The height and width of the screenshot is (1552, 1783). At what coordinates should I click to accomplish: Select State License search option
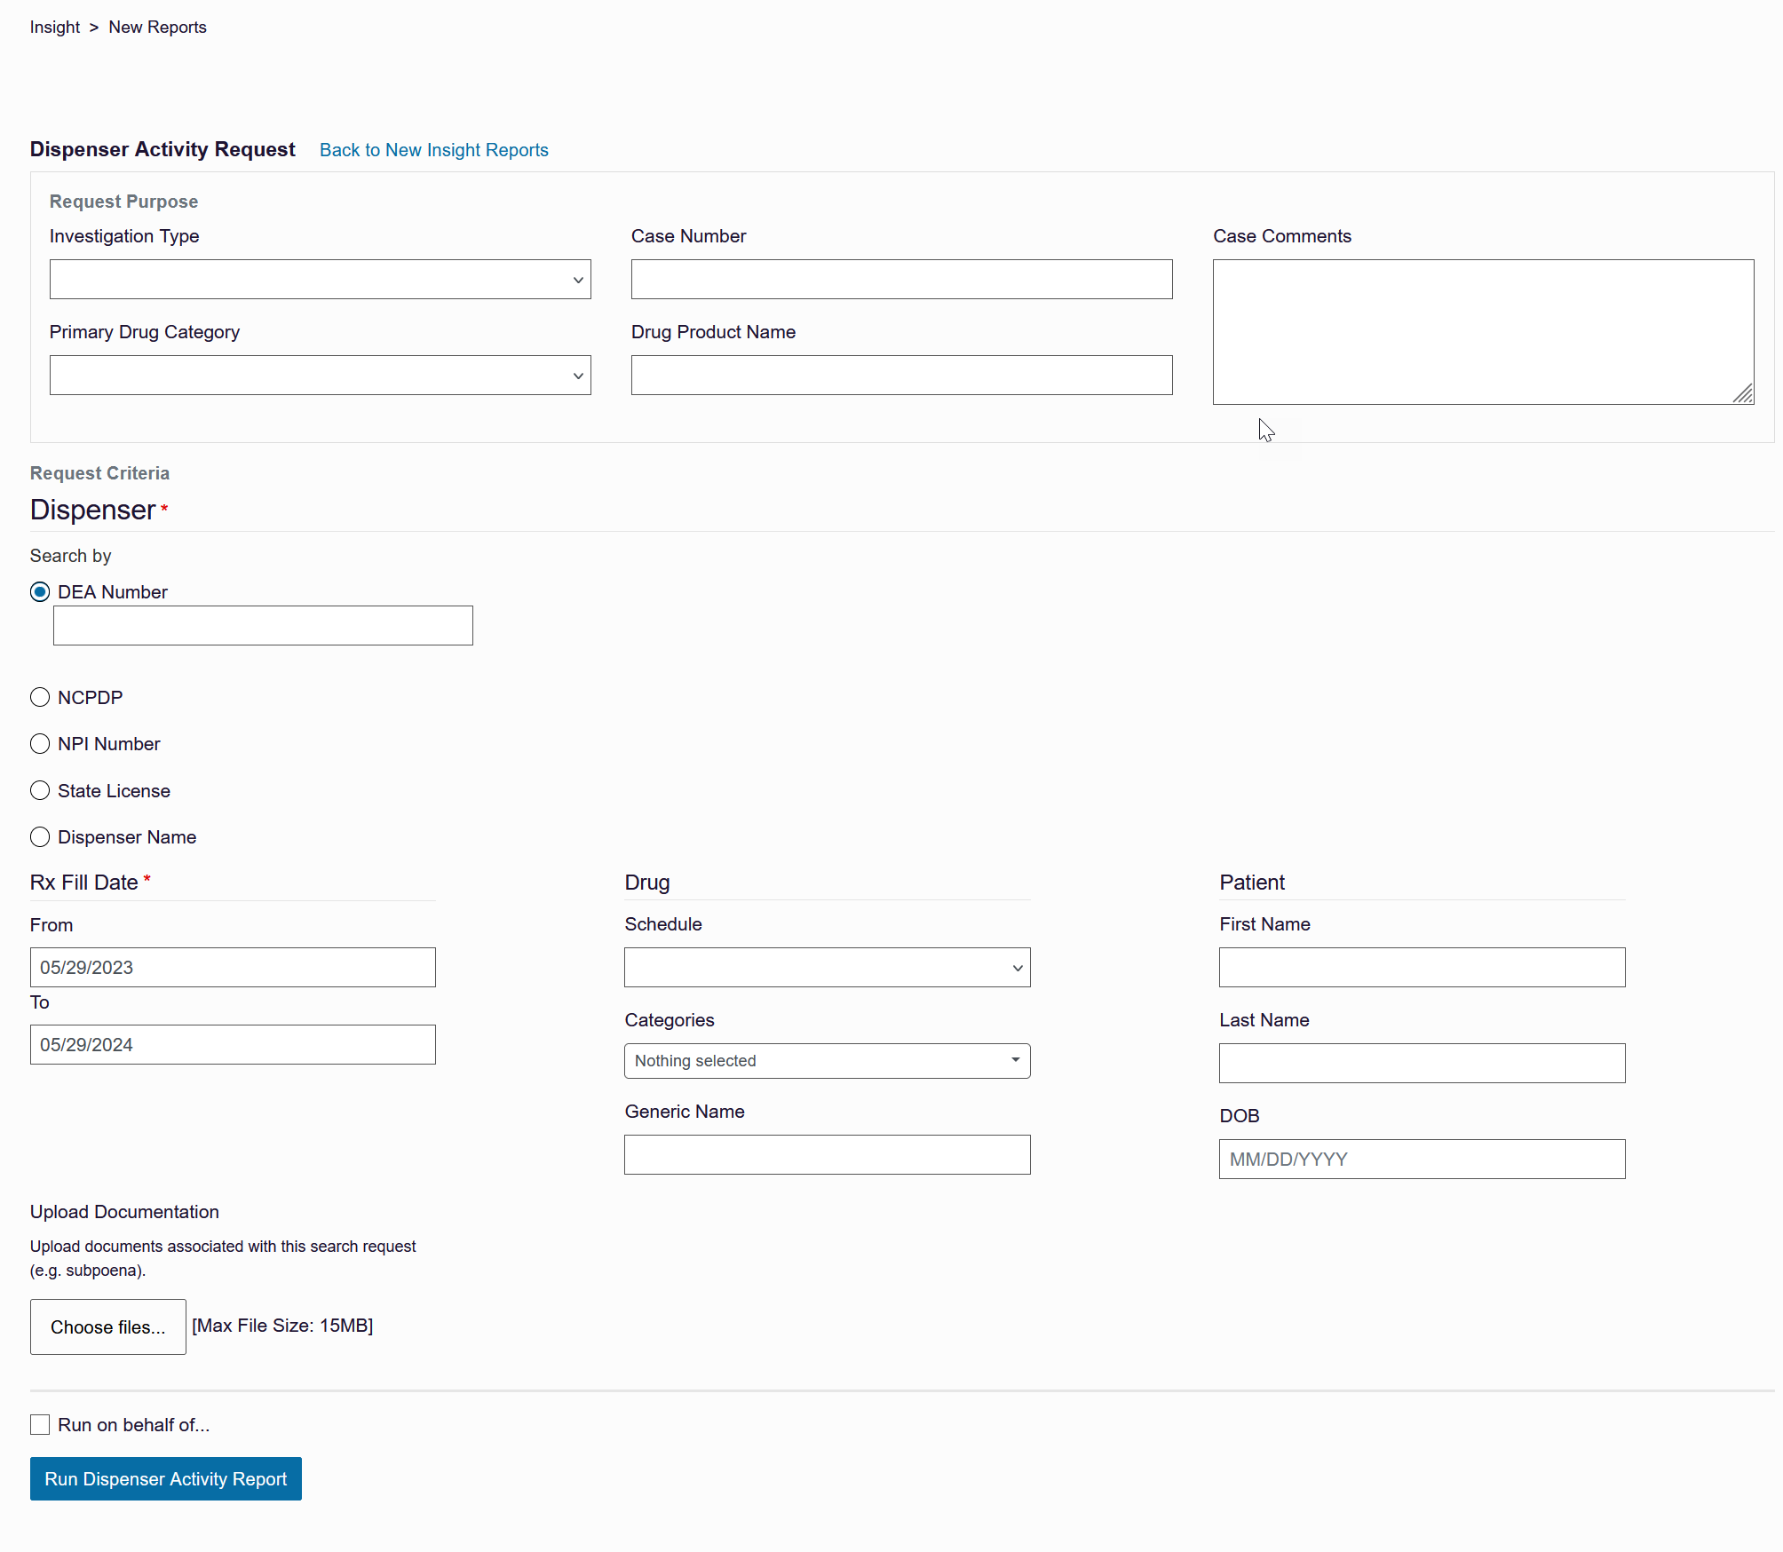tap(40, 790)
